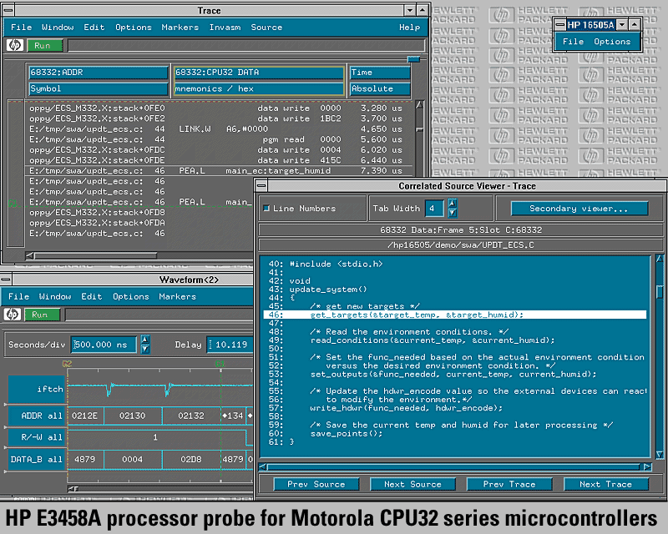
Task: Open the Markers menu in Trace window
Action: 180,28
